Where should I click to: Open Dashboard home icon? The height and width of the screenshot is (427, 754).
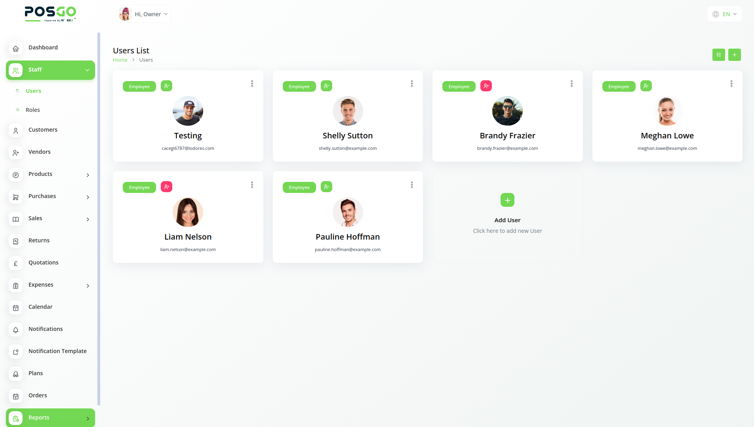pyautogui.click(x=16, y=48)
